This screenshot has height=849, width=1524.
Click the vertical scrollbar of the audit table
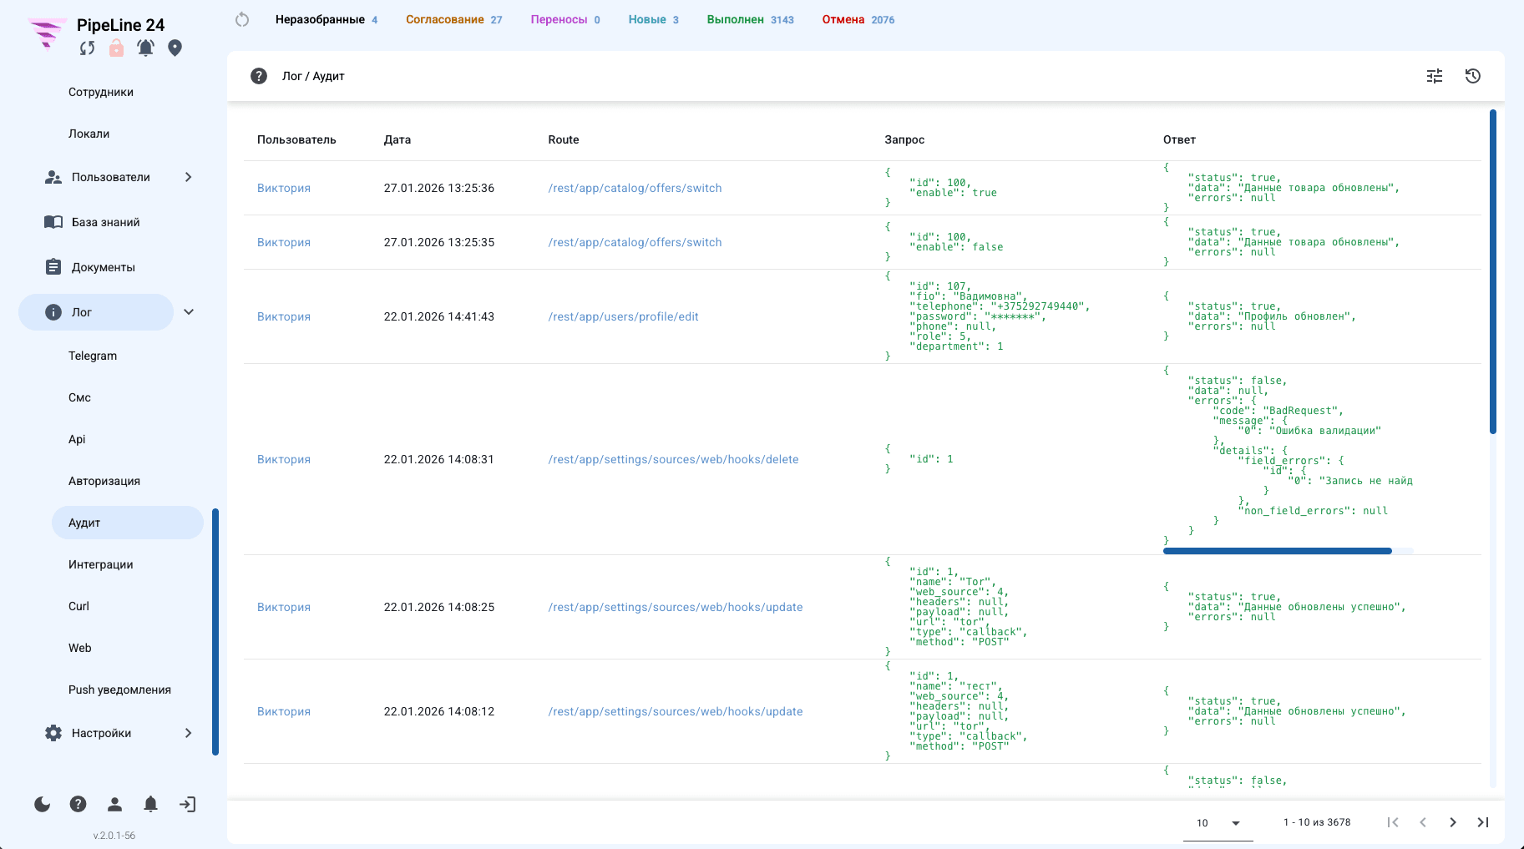(1492, 271)
